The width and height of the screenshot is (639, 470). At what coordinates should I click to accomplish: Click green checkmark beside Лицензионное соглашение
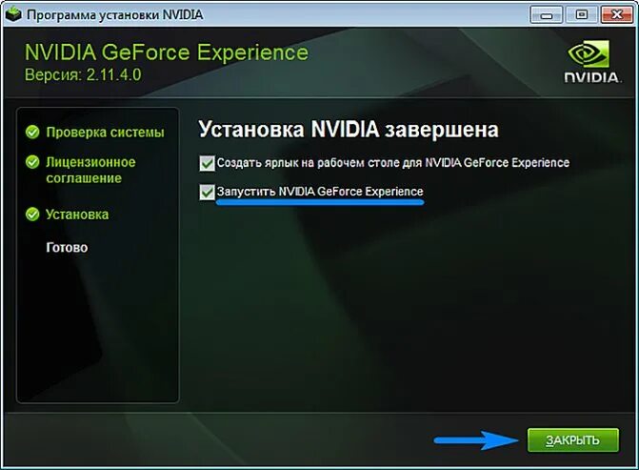click(32, 162)
